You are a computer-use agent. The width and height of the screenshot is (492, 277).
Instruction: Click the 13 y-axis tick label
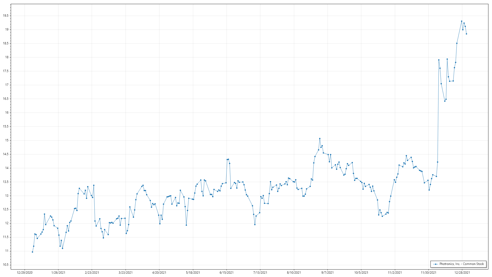pos(7,196)
